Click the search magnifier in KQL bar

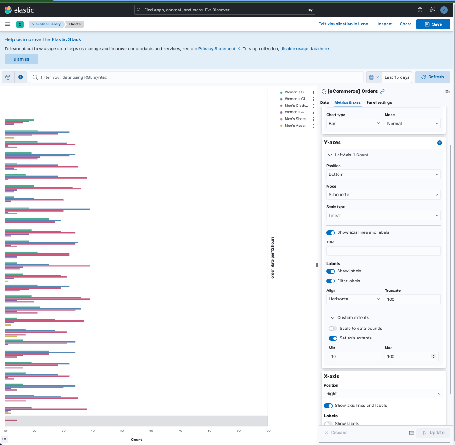coord(35,77)
